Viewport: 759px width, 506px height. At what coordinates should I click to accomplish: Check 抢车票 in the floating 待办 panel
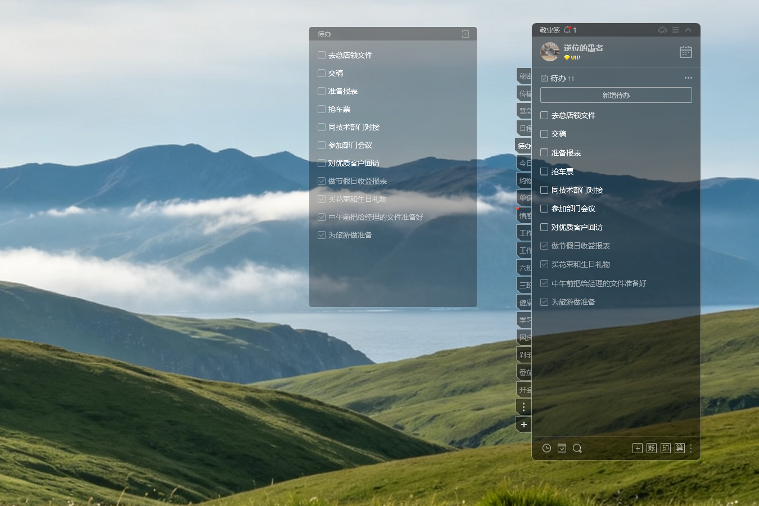(322, 109)
